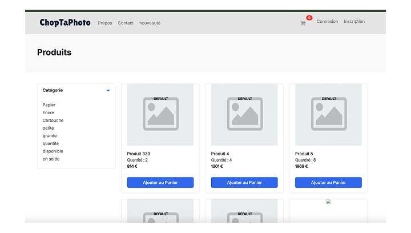
Task: Select the disponible category
Action: (x=53, y=151)
